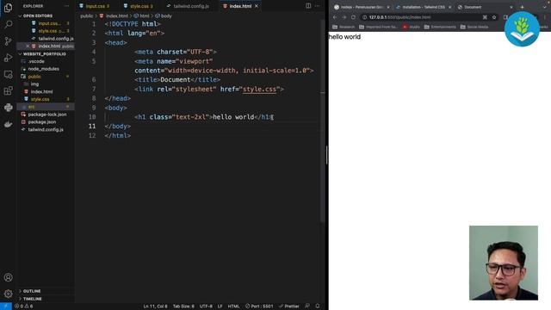The width and height of the screenshot is (551, 310).
Task: Reload the browser page
Action: tap(353, 17)
